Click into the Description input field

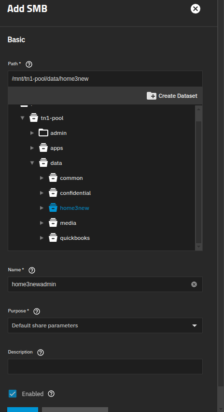(105, 367)
